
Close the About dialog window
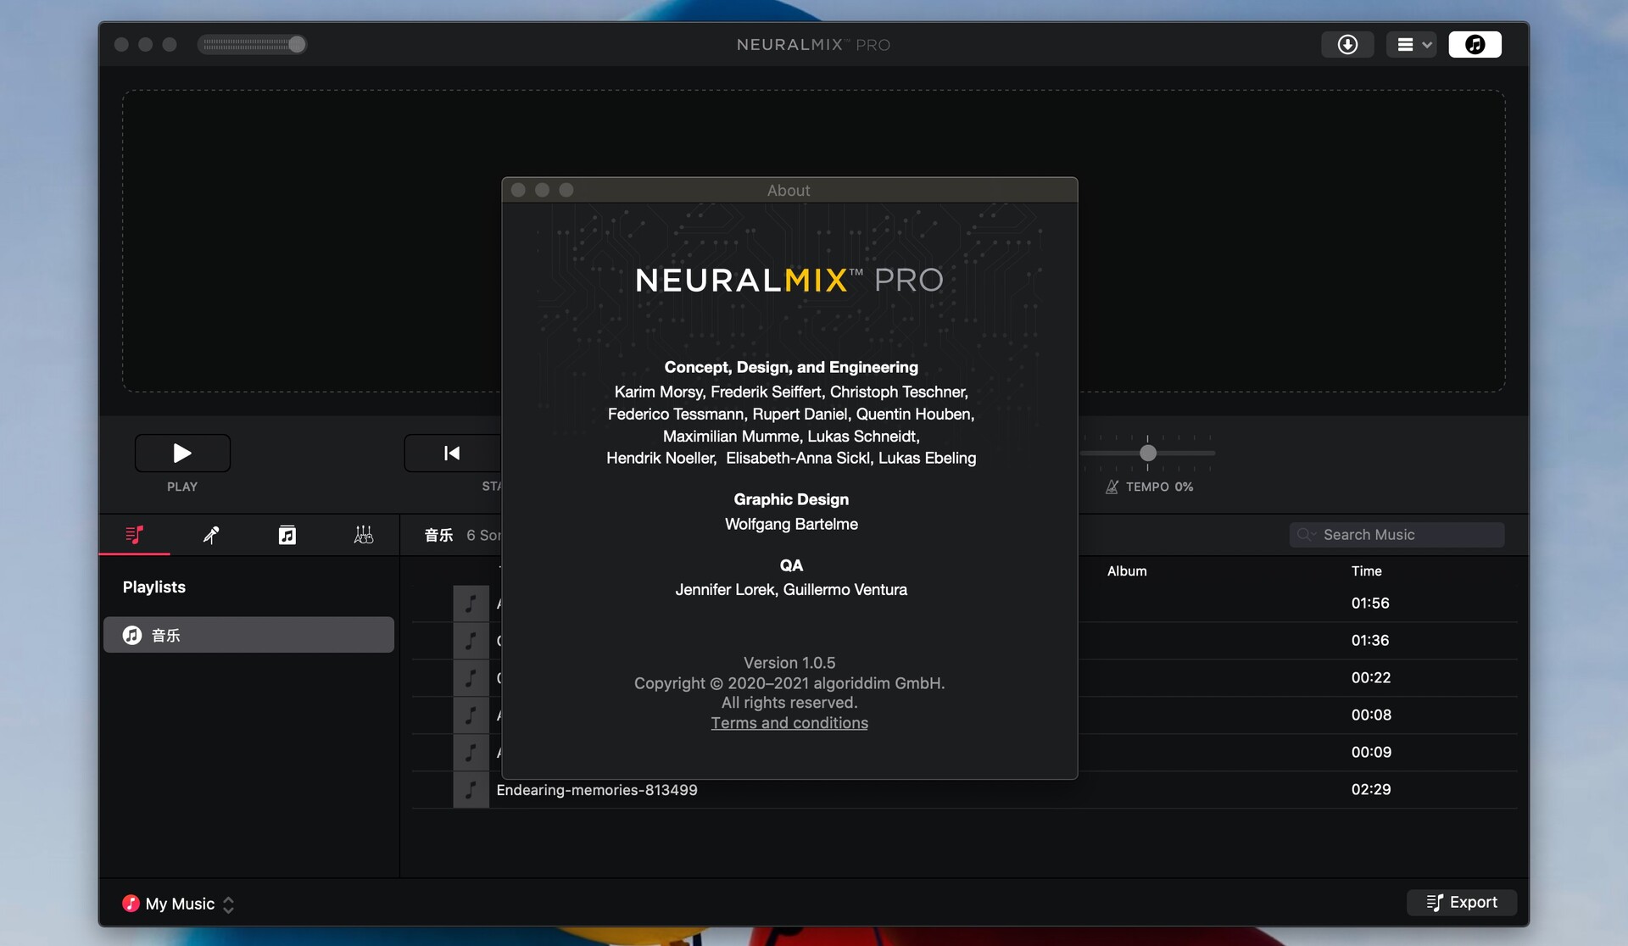coord(518,190)
